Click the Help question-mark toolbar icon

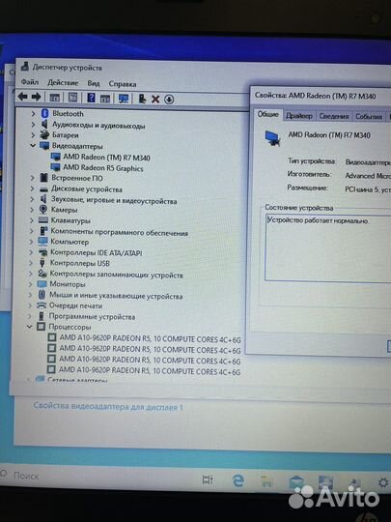tap(91, 98)
